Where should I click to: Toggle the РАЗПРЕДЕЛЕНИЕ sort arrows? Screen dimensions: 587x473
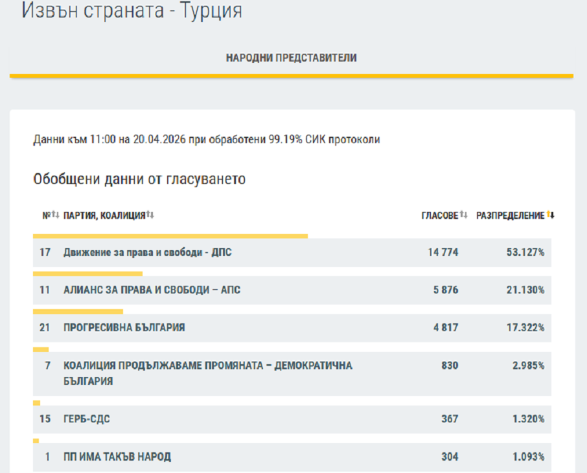tap(551, 215)
